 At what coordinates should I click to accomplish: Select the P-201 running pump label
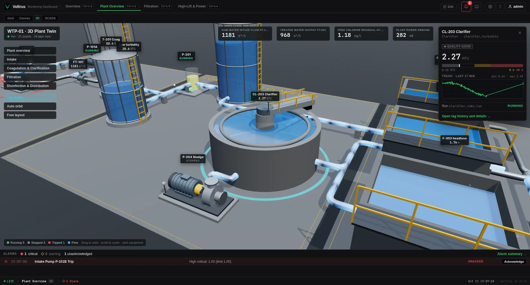(x=186, y=56)
